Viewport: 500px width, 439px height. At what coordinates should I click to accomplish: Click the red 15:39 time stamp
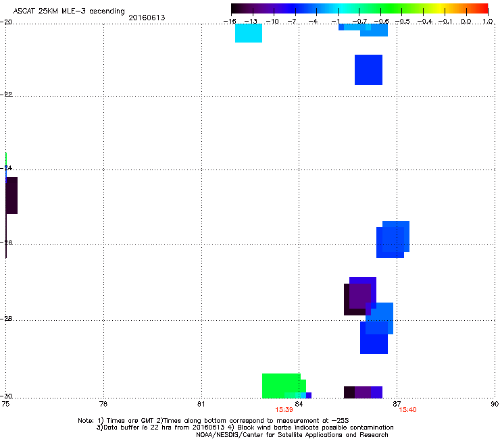point(284,410)
